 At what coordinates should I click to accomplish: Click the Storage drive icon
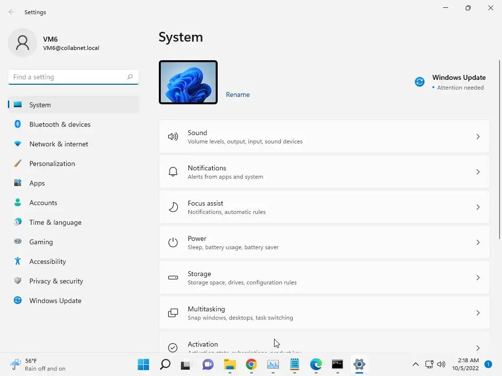point(173,278)
